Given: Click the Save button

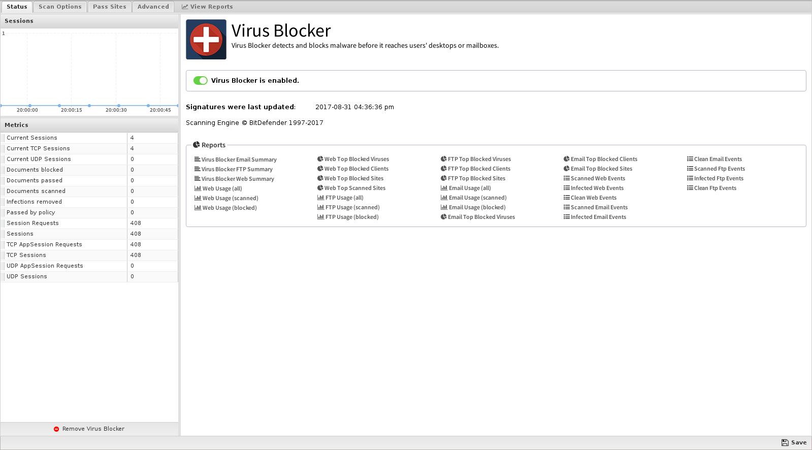Looking at the screenshot, I should (794, 442).
